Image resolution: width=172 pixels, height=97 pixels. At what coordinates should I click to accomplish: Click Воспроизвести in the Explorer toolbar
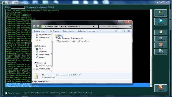(x=68, y=31)
